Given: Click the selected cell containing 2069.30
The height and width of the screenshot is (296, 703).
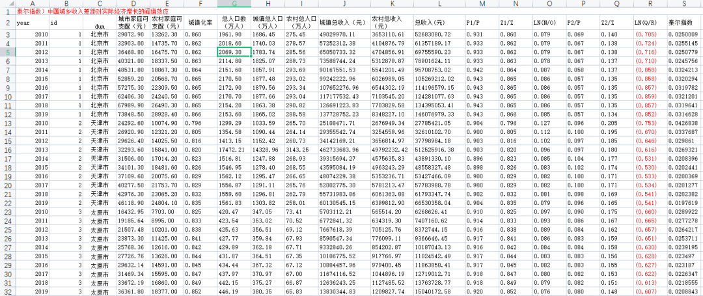Looking at the screenshot, I should coord(234,52).
